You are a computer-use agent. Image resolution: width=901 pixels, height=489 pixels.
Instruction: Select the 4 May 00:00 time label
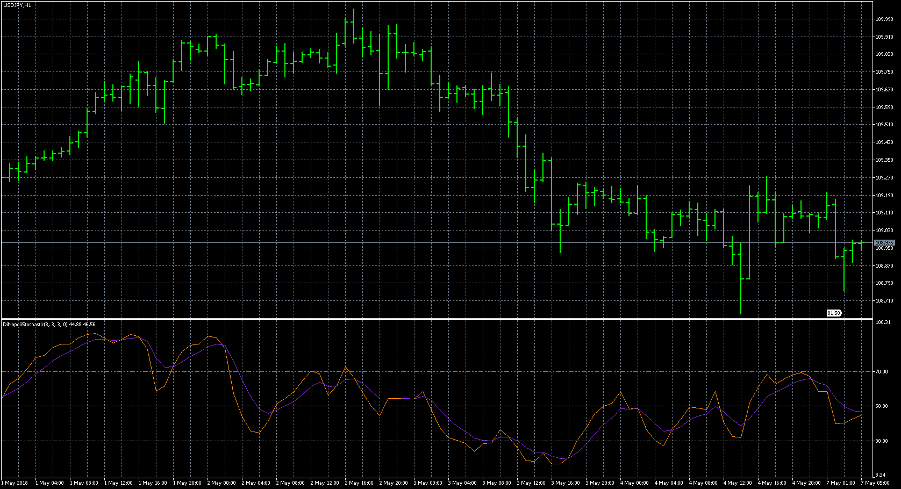pyautogui.click(x=635, y=483)
